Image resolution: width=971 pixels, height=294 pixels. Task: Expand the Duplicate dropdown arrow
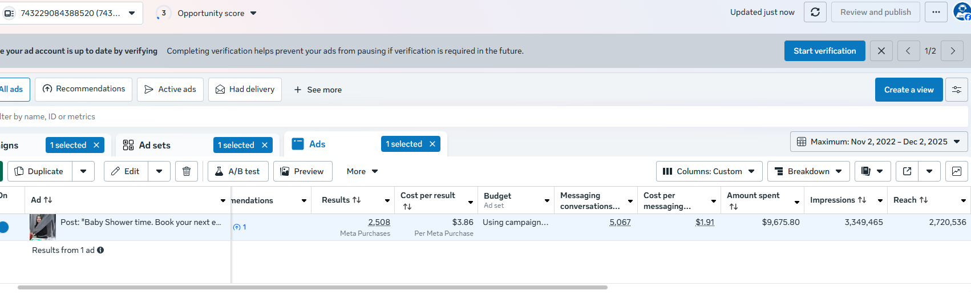[83, 171]
